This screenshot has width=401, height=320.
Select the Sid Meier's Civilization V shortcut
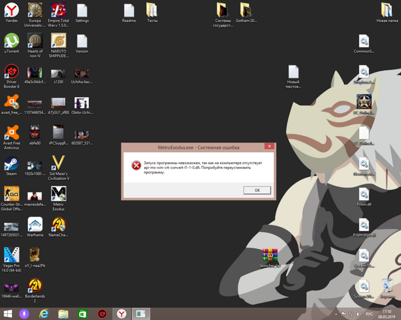click(59, 168)
